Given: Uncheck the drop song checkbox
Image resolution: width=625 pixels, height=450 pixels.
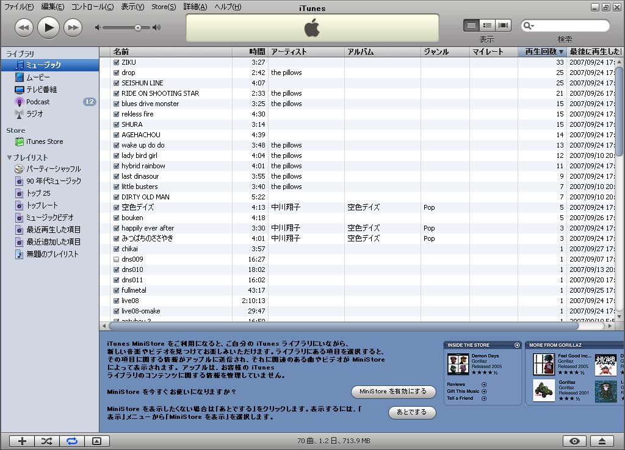Looking at the screenshot, I should coord(117,73).
